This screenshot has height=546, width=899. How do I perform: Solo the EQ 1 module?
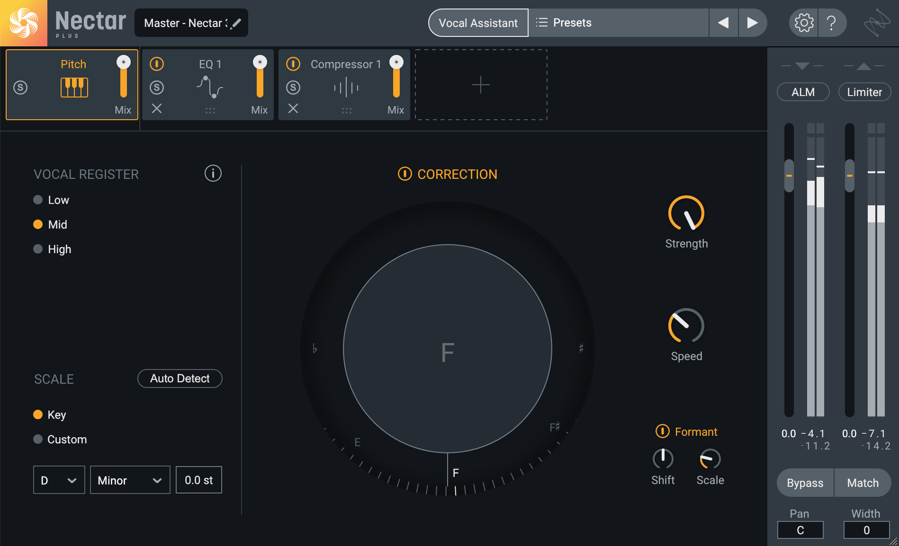(x=157, y=88)
